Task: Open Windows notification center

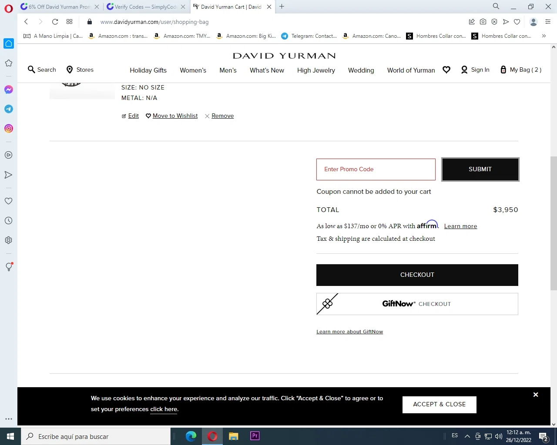Action: click(544, 436)
